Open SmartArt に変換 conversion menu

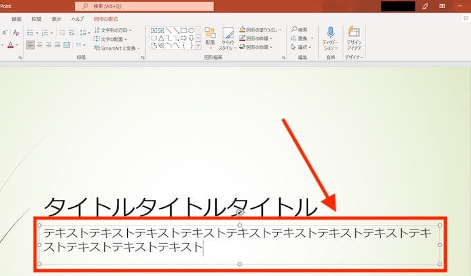(x=117, y=48)
